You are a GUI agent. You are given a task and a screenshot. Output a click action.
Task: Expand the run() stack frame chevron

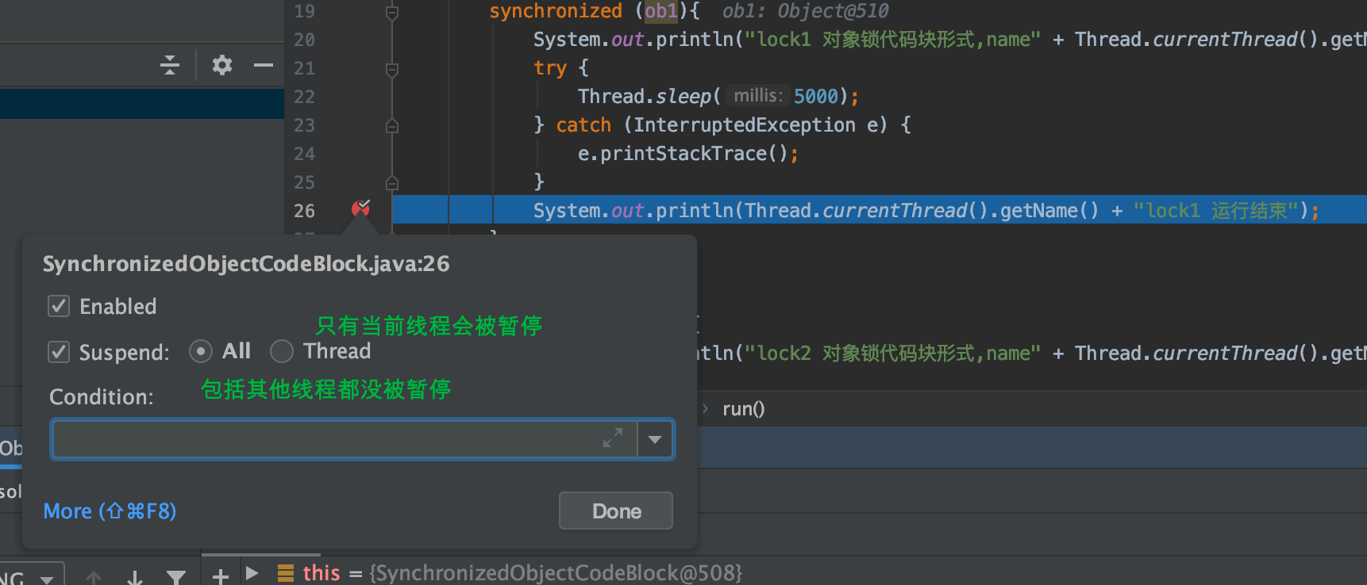pyautogui.click(x=705, y=409)
